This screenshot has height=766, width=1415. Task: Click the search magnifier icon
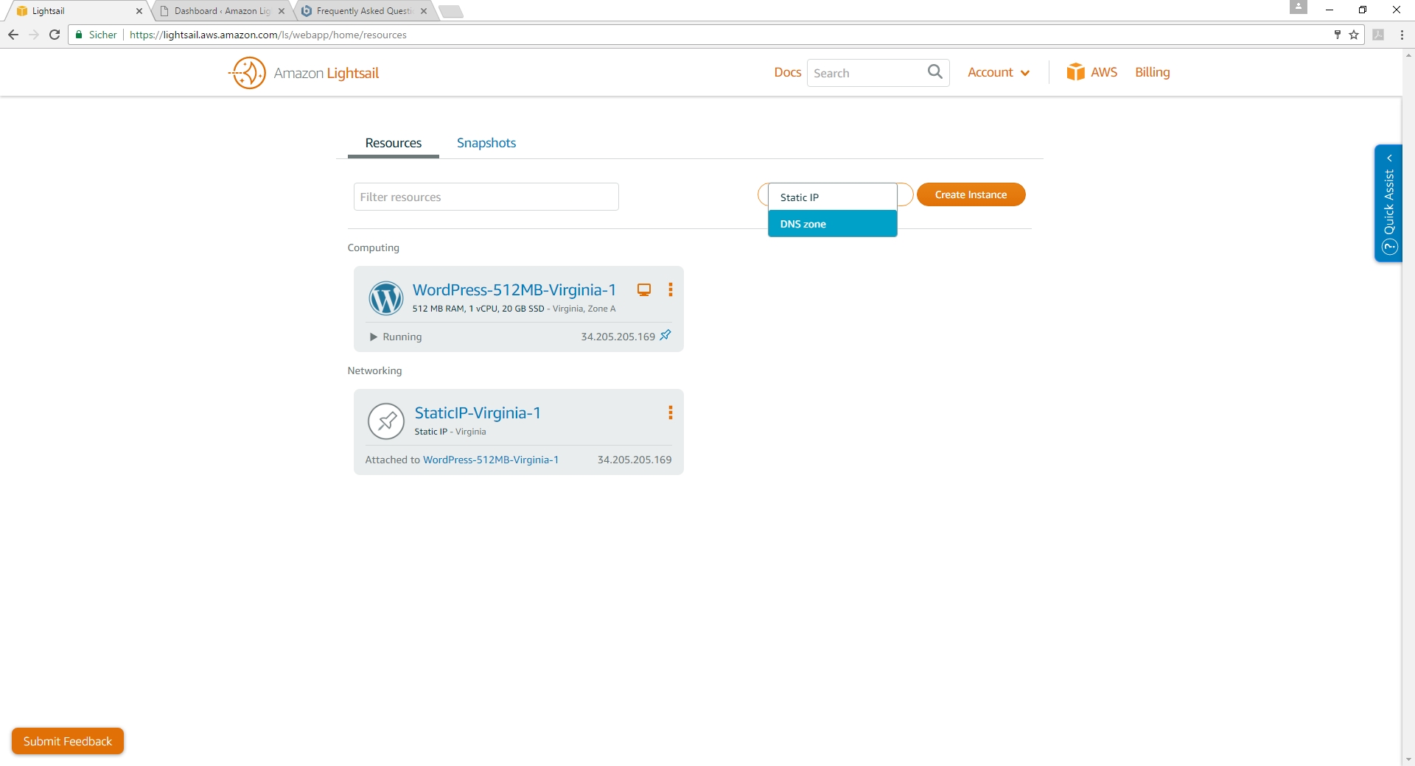(x=934, y=72)
